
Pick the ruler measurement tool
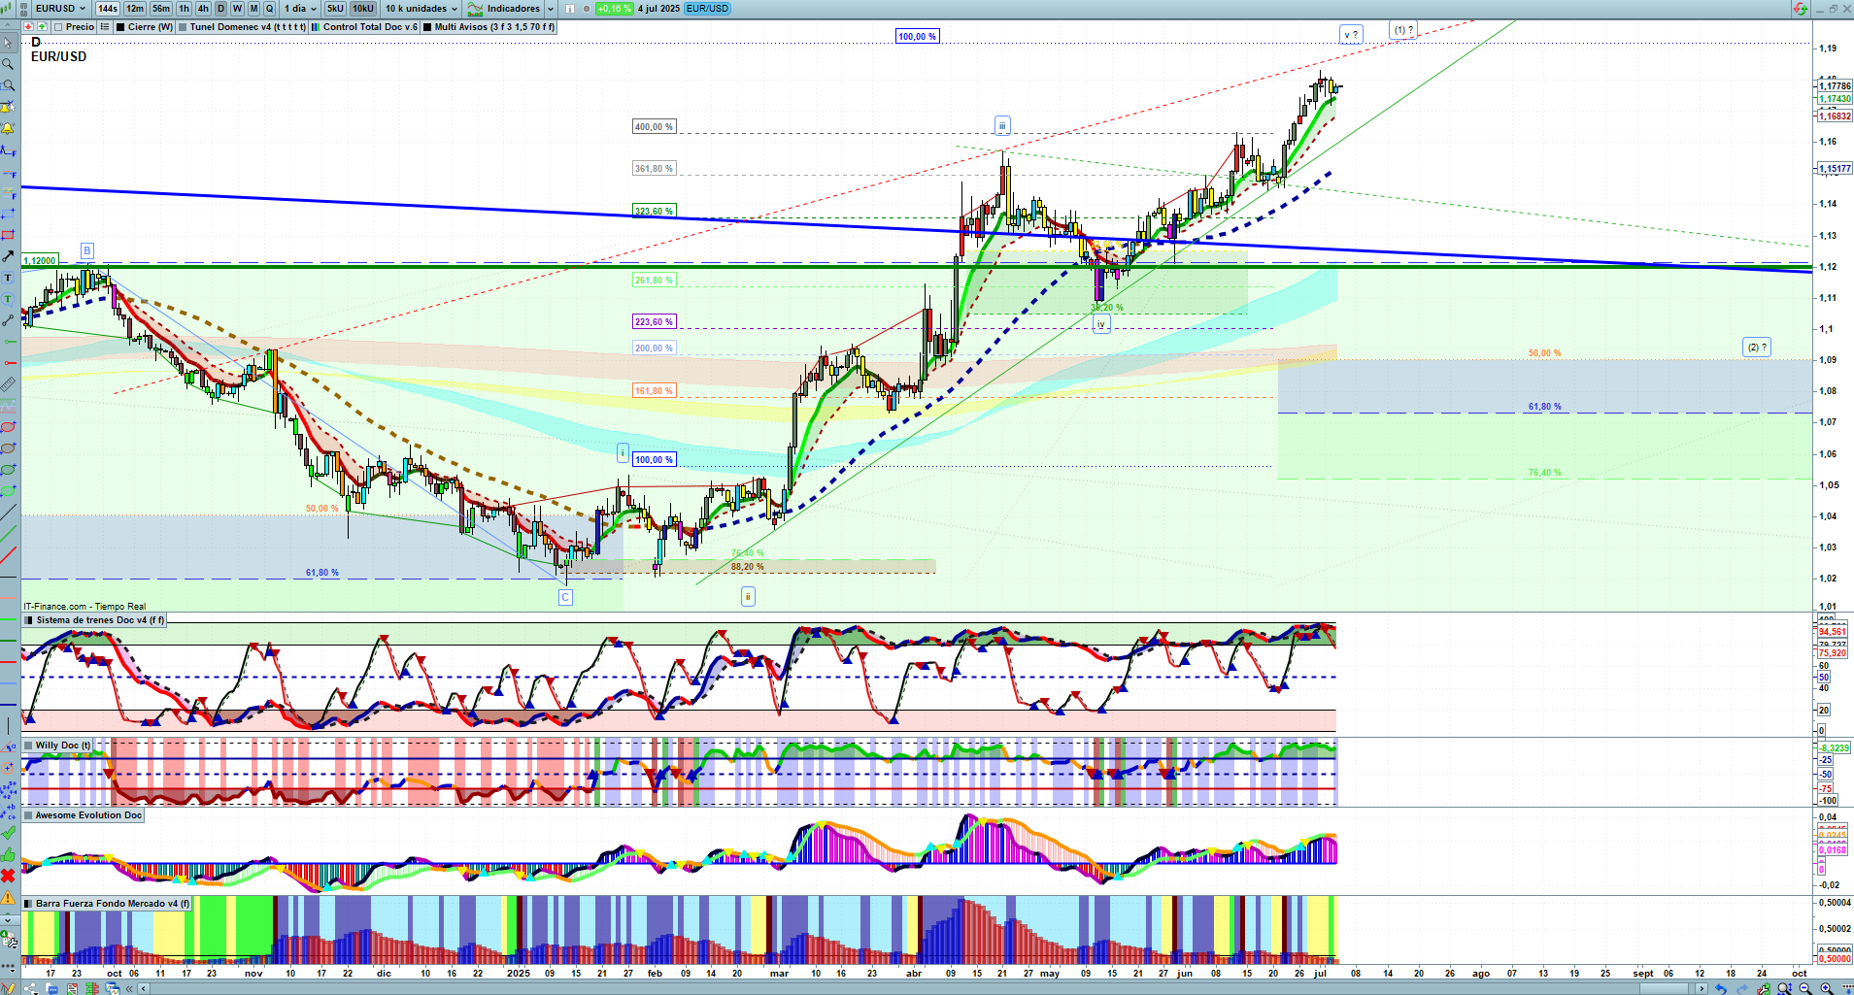click(x=8, y=384)
